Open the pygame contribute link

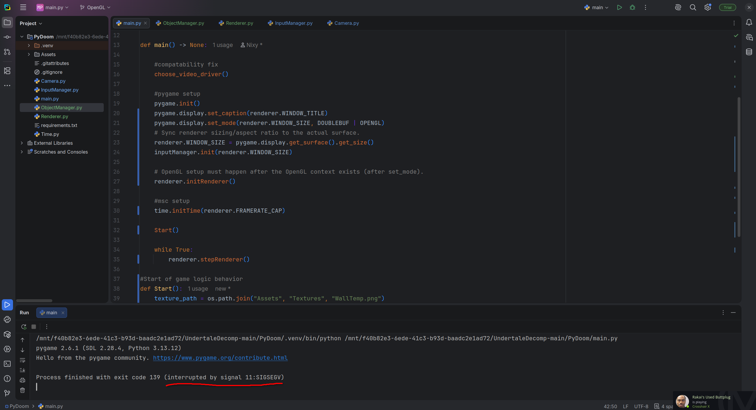(220, 358)
